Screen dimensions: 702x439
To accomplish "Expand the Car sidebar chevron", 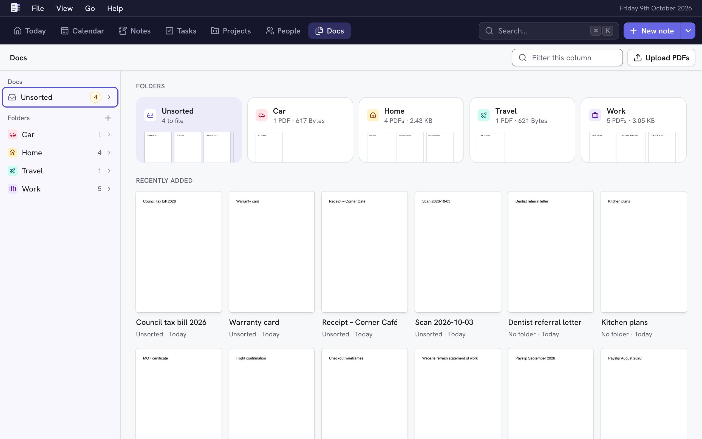I will tap(109, 134).
